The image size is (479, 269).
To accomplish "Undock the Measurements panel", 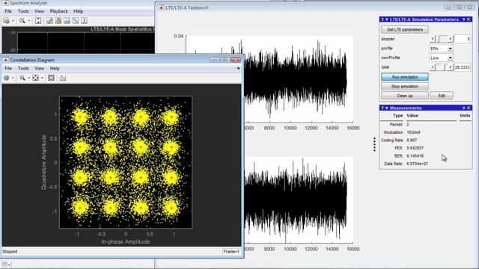I will point(464,108).
